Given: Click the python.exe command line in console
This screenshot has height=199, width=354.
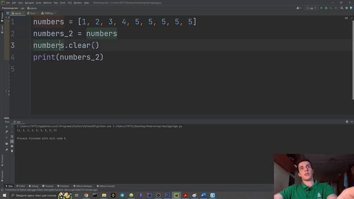Looking at the screenshot, I should (100, 127).
